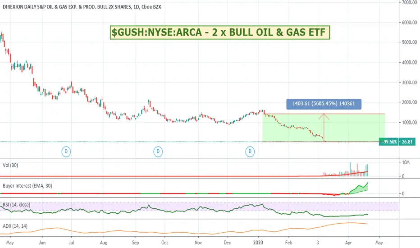Select the Vol (30) indicator label
Screen dimensions: 420x248
click(10, 165)
